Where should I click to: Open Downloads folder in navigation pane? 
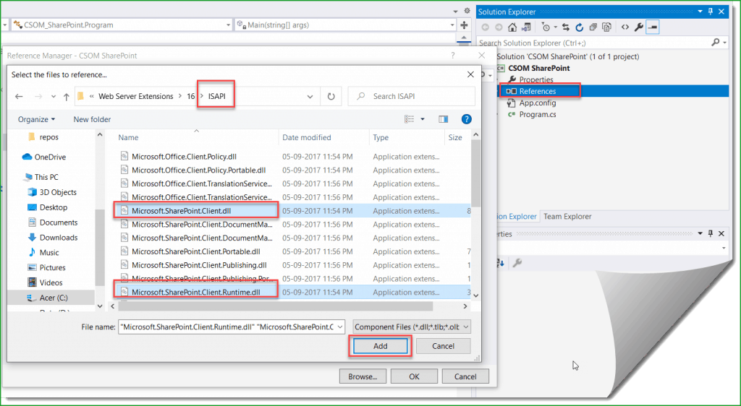point(59,238)
